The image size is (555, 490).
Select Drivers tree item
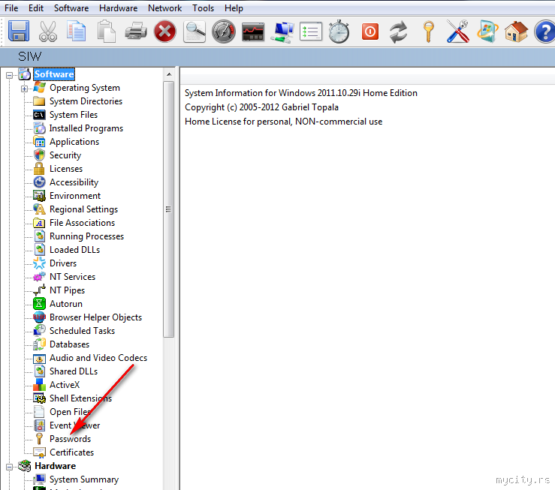pos(63,263)
